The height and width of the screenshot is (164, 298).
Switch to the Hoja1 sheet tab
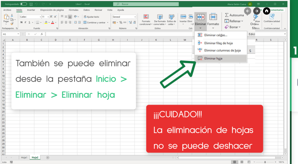click(24, 158)
